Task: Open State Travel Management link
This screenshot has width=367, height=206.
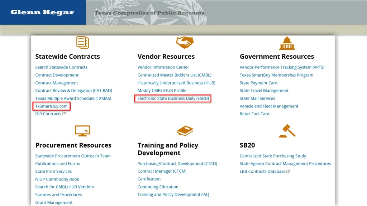Action: (264, 91)
